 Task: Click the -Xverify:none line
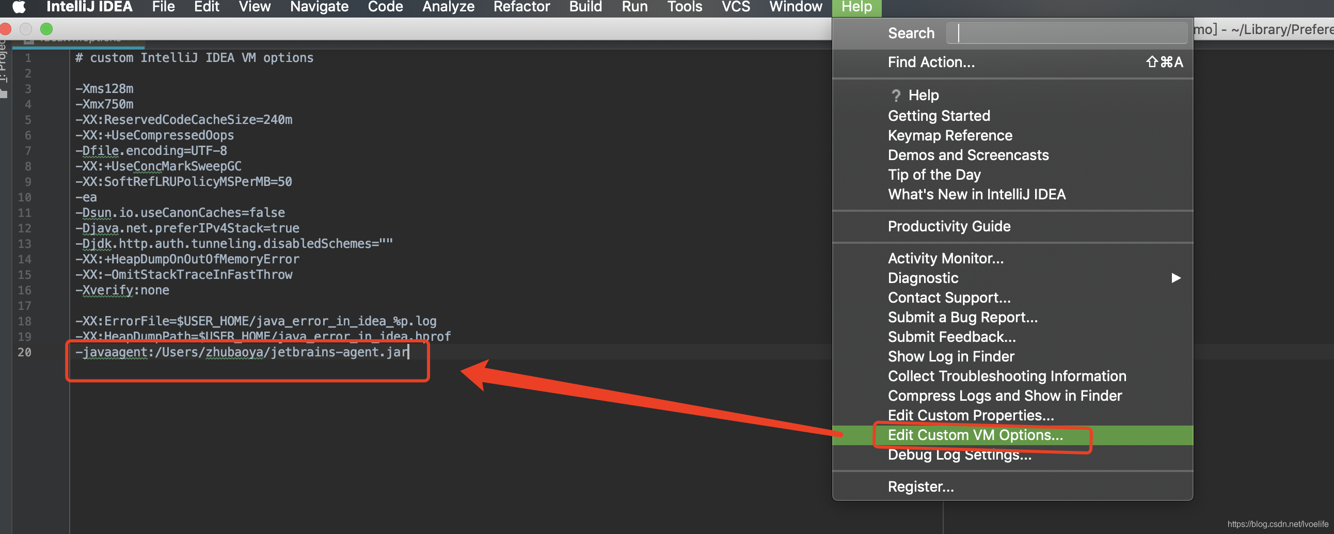pyautogui.click(x=122, y=290)
